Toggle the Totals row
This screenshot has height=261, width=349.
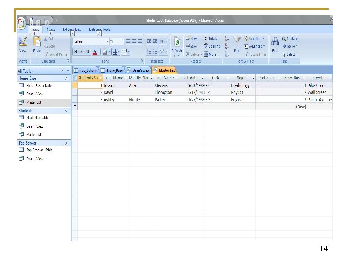pyautogui.click(x=210, y=39)
